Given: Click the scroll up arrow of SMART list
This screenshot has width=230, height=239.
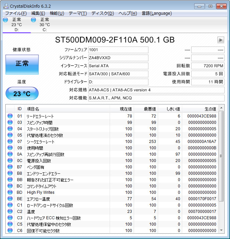Looking at the screenshot, I should [x=221, y=108].
